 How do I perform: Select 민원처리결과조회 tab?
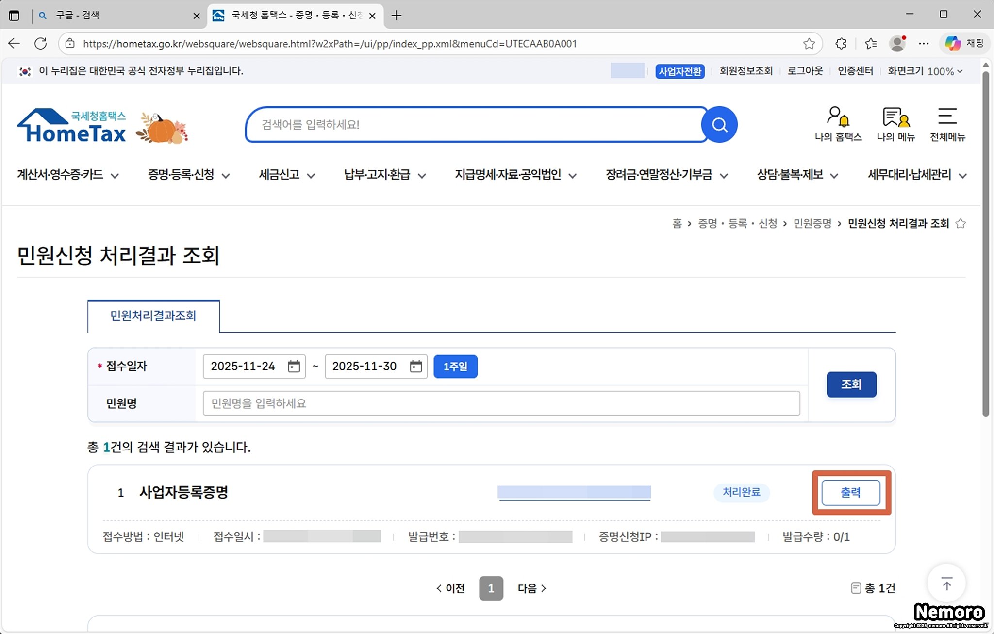coord(153,316)
